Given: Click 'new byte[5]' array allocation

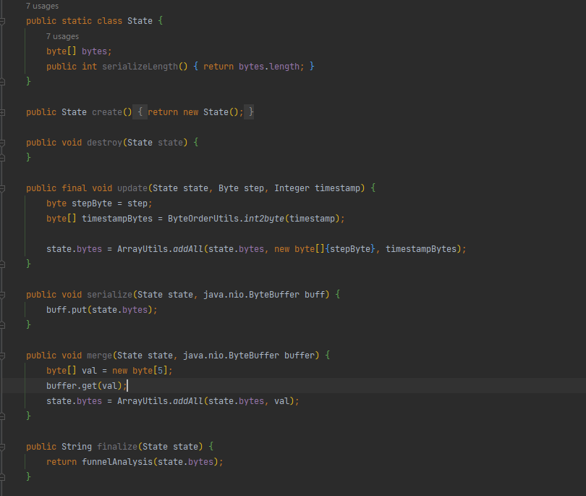Looking at the screenshot, I should 140,371.
